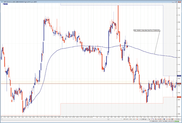The height and width of the screenshot is (123, 182).
Task: Select the crosshair pointer tool icon
Action: coord(149,119)
